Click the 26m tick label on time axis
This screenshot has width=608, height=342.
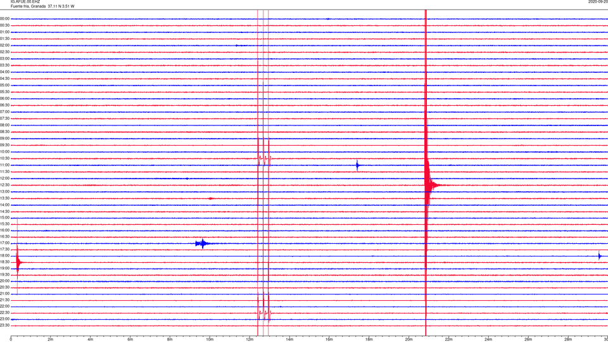coord(528,339)
